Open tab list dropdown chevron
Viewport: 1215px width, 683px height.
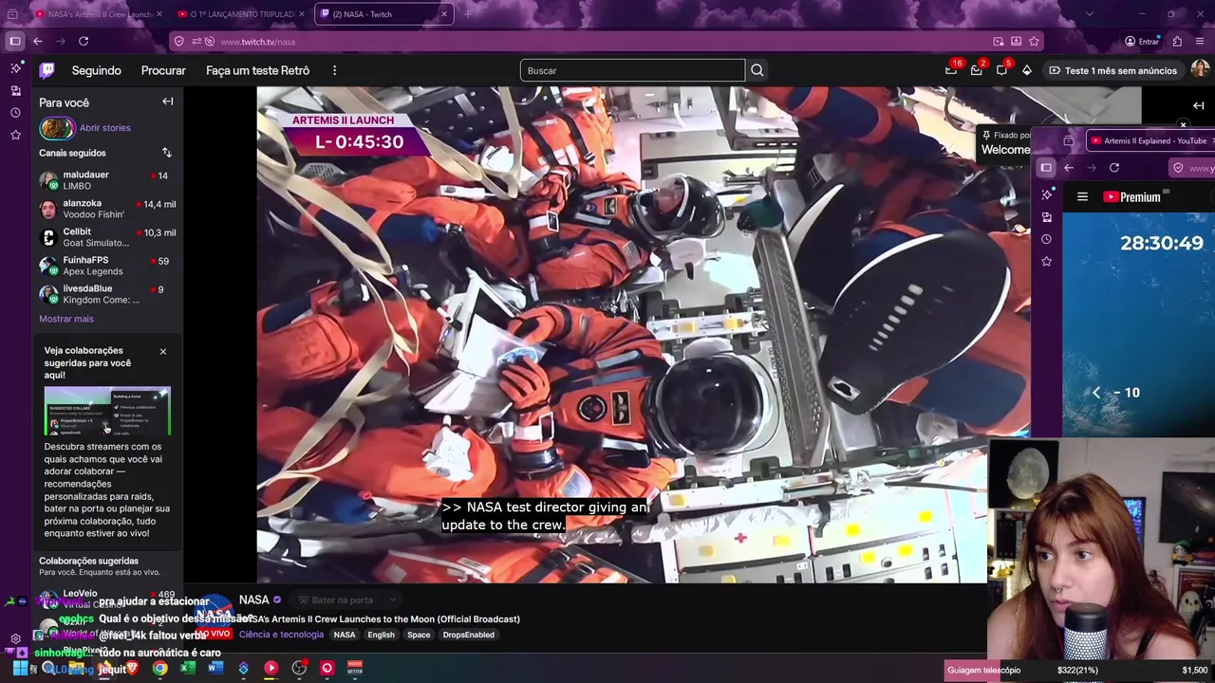coord(1089,14)
